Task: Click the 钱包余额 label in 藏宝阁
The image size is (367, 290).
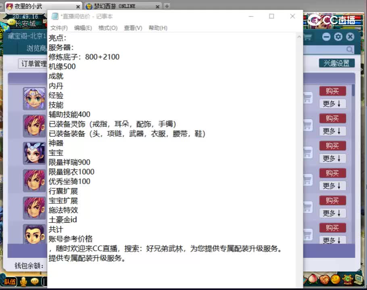Action: click(x=29, y=265)
